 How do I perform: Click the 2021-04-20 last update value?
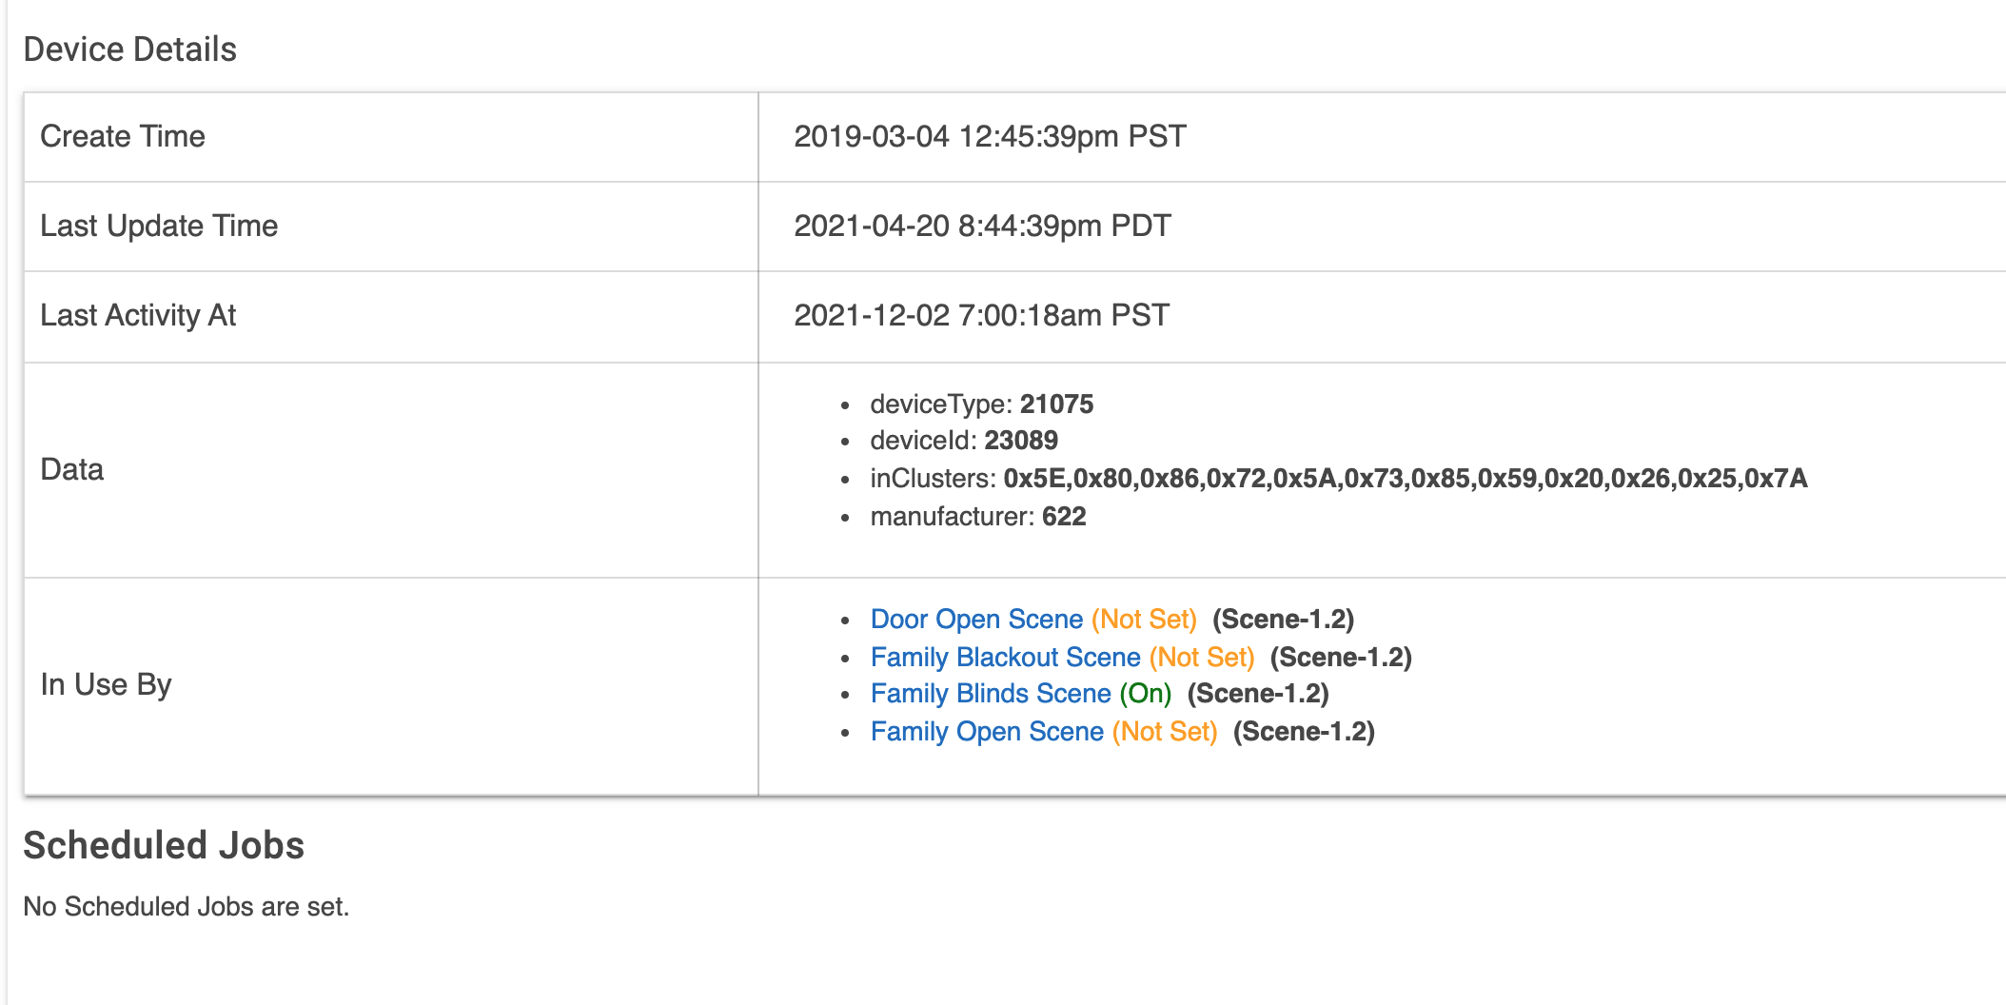point(982,226)
